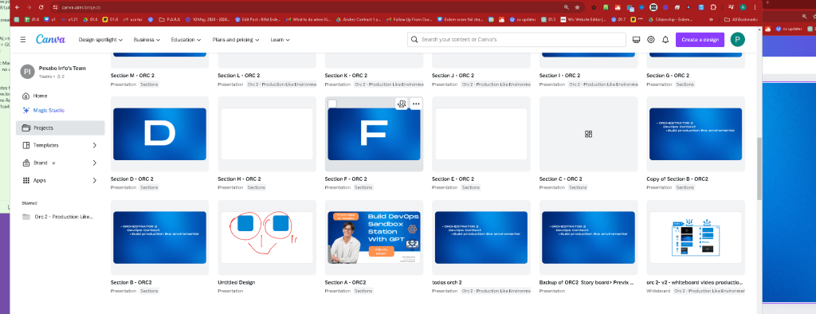The image size is (816, 314).
Task: Toggle the hamburger sidebar menu icon
Action: pyautogui.click(x=22, y=40)
